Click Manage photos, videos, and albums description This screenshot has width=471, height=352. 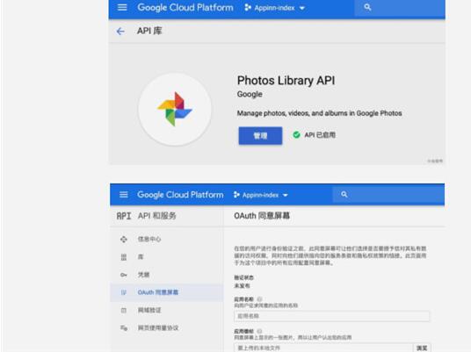[319, 113]
